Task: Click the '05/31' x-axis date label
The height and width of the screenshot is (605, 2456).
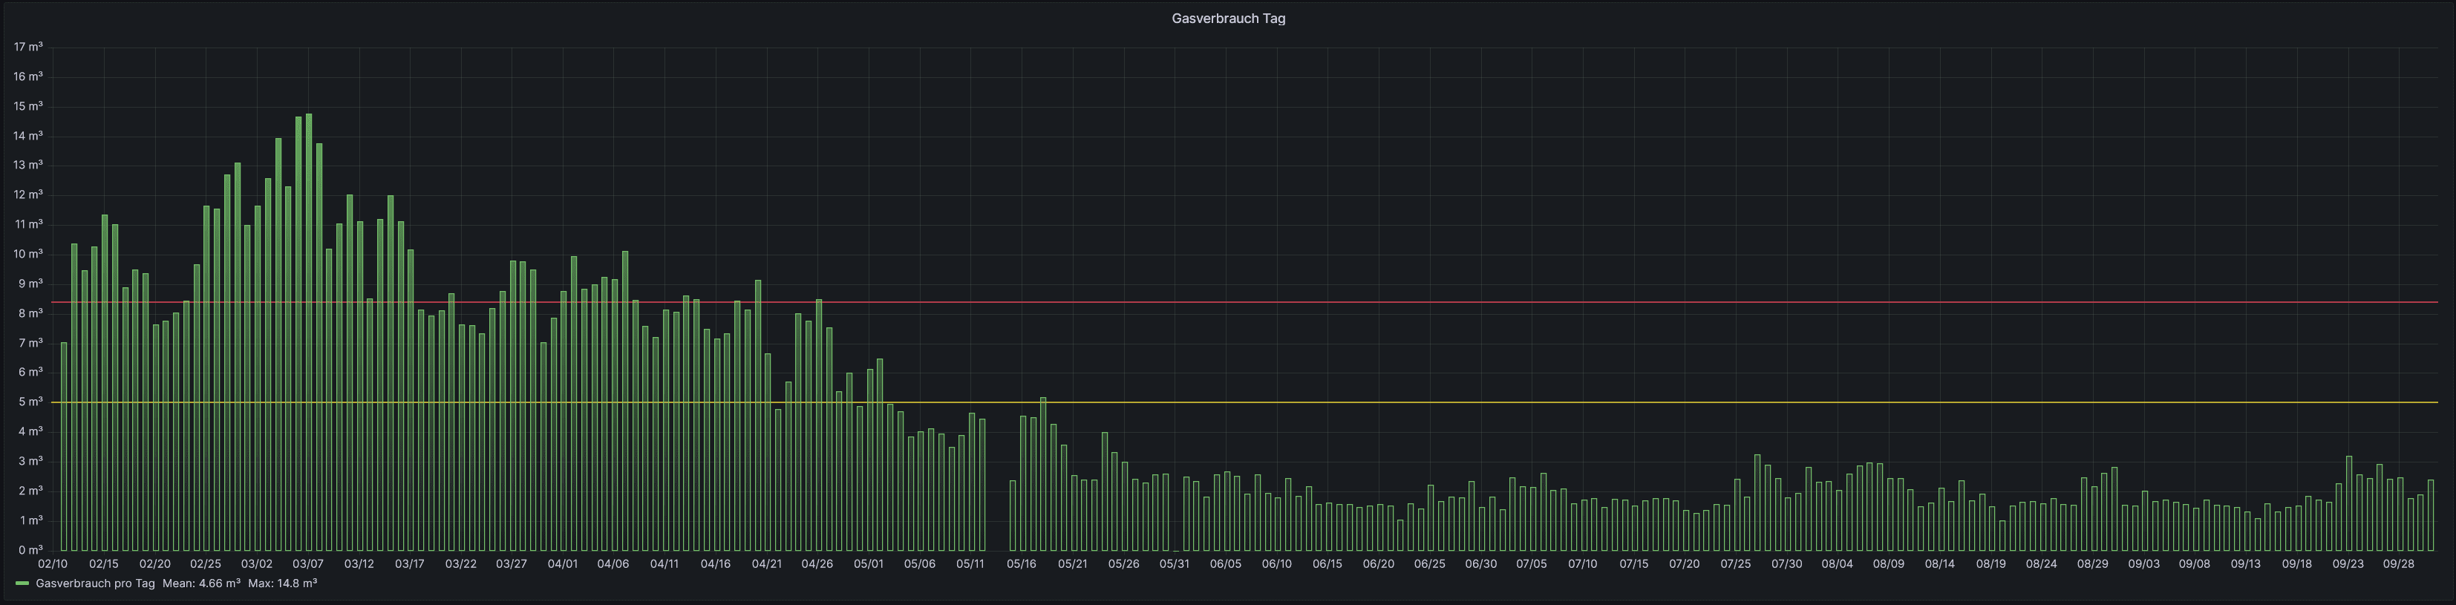Action: [1175, 563]
